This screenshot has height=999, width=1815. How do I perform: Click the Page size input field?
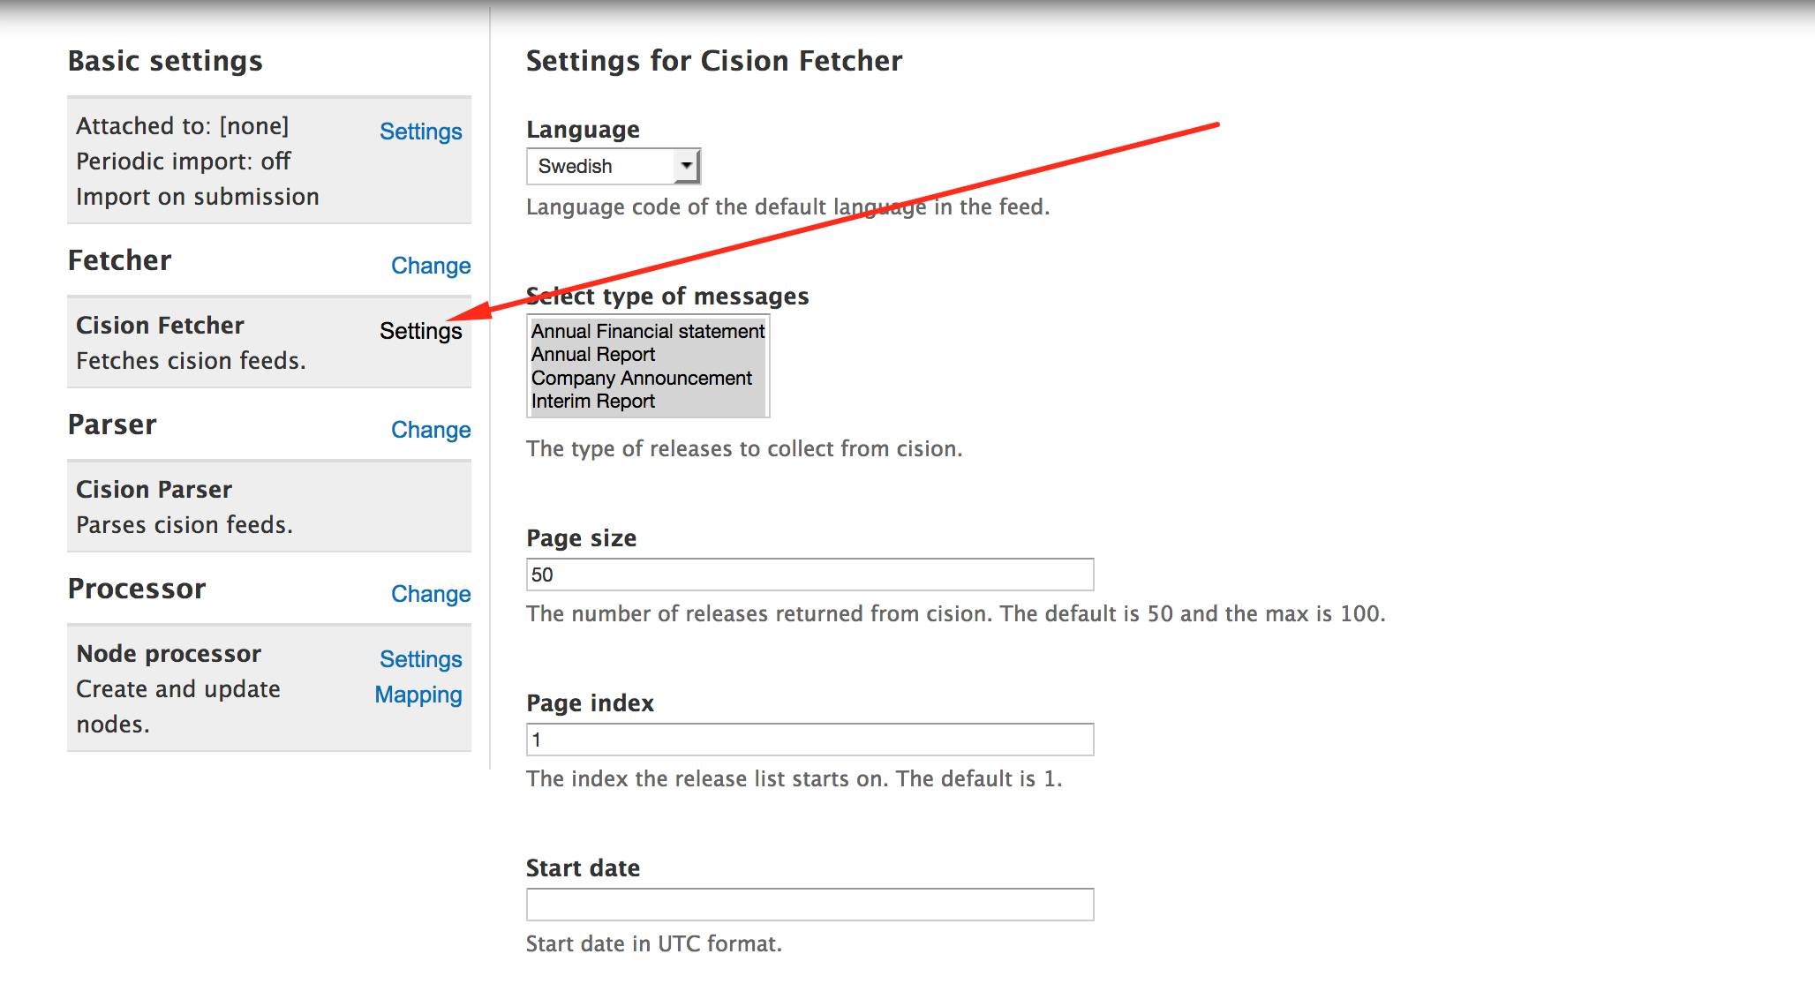pyautogui.click(x=810, y=575)
